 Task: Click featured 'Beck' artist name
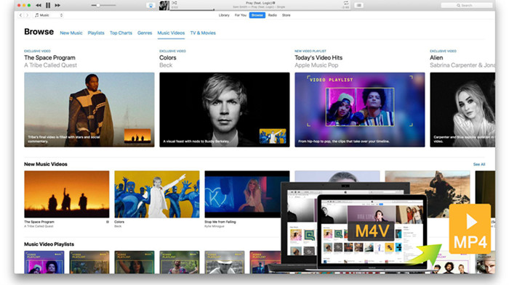(x=166, y=65)
